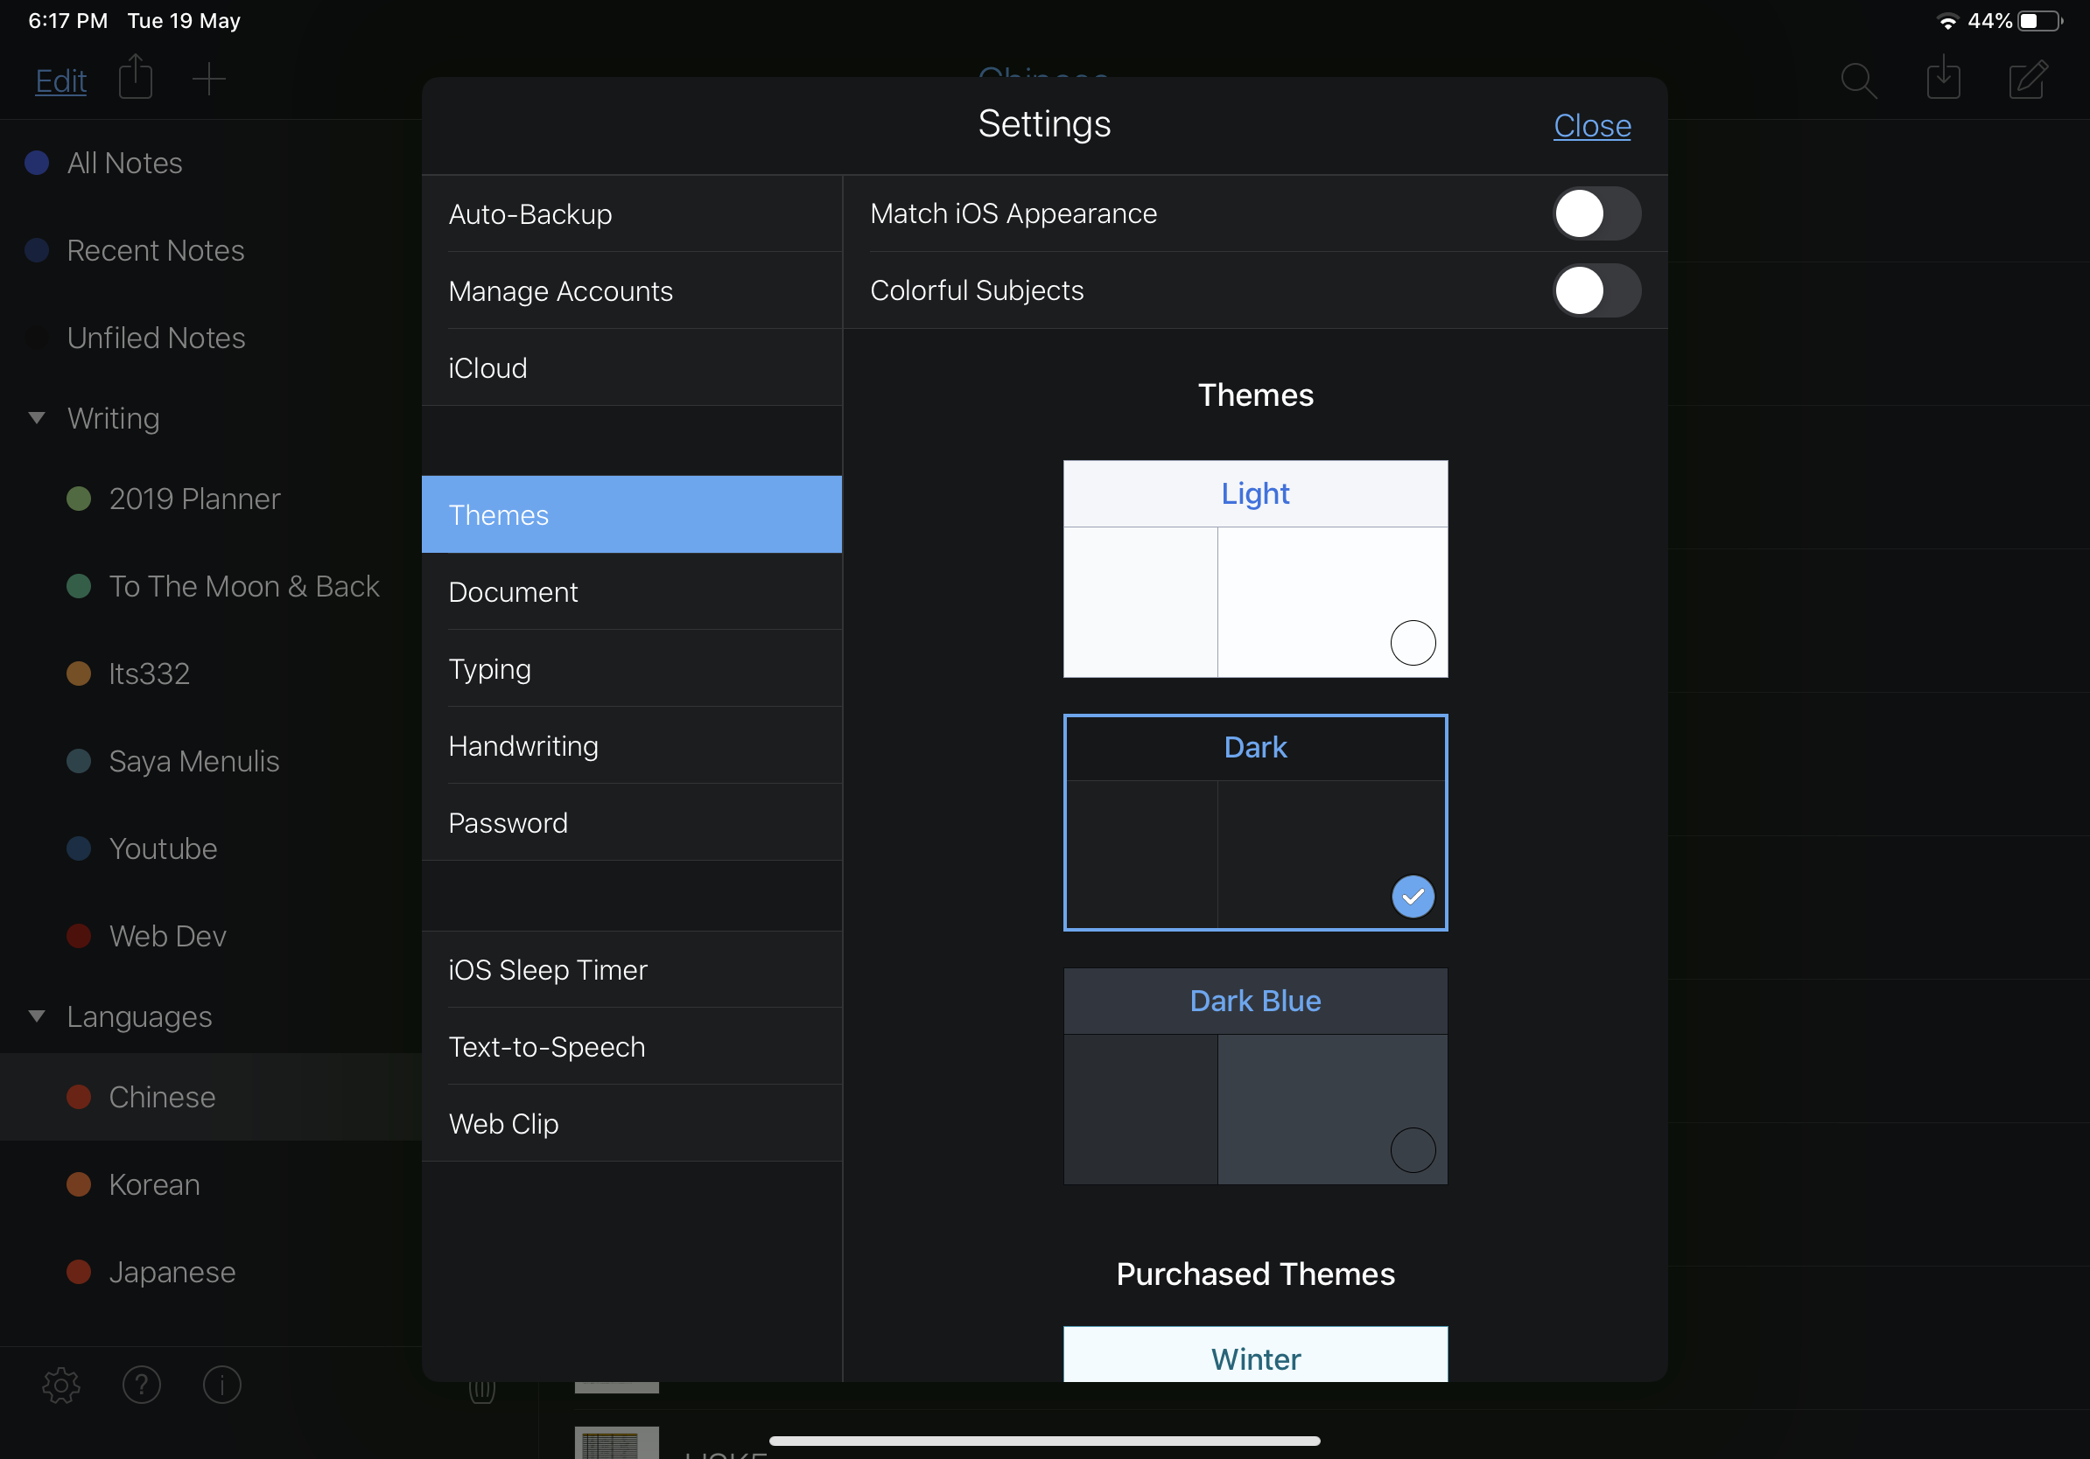The height and width of the screenshot is (1459, 2090).
Task: Open the settings gear icon
Action: pos(61,1385)
